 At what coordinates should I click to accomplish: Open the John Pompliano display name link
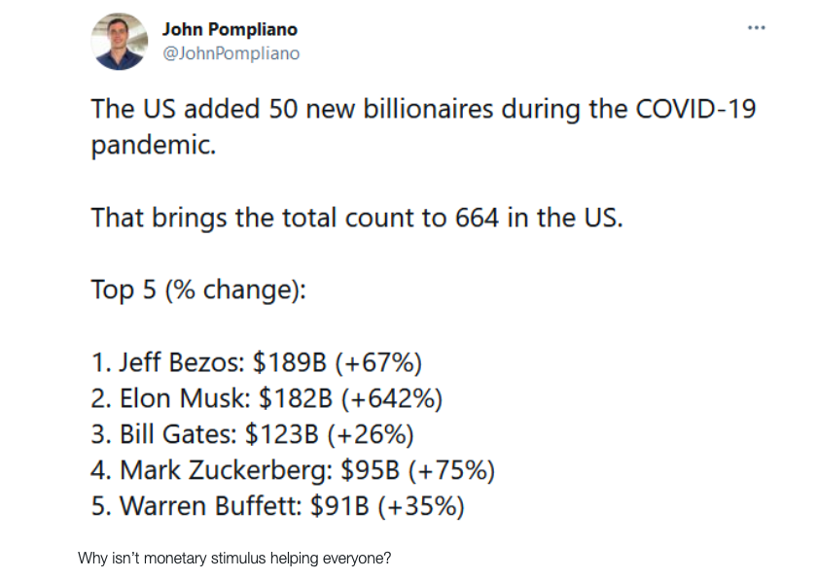[230, 29]
